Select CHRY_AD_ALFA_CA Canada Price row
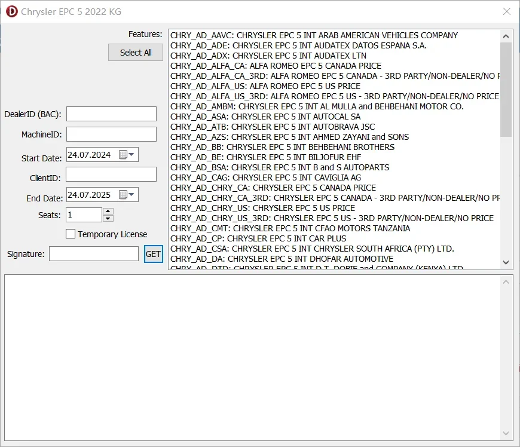Screen dimensions: 520x447 [x=334, y=66]
